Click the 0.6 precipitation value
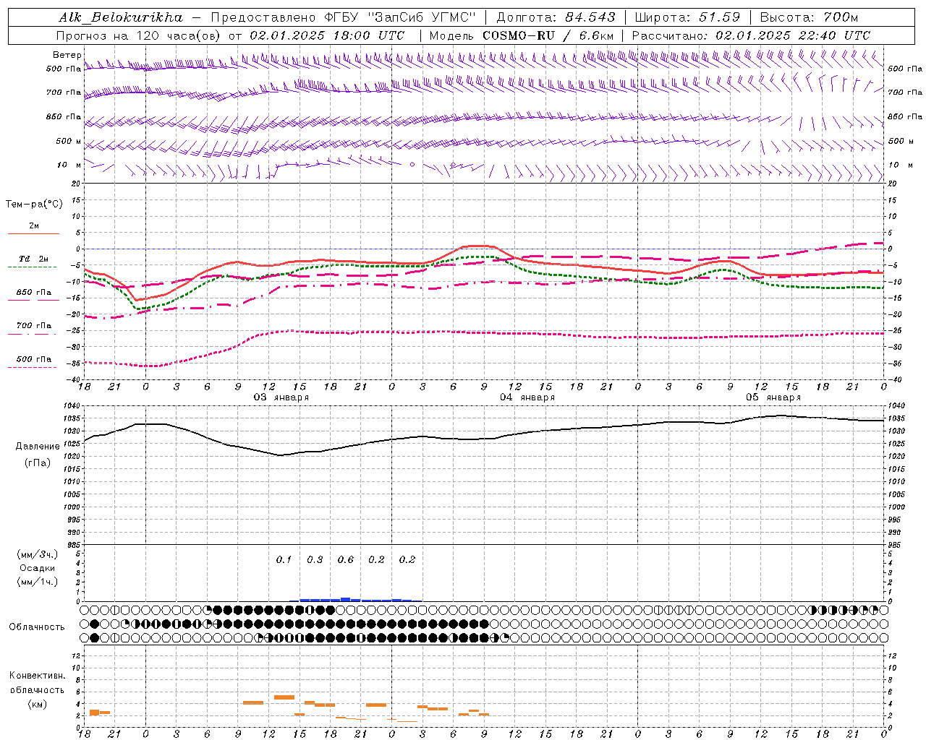 tap(346, 559)
